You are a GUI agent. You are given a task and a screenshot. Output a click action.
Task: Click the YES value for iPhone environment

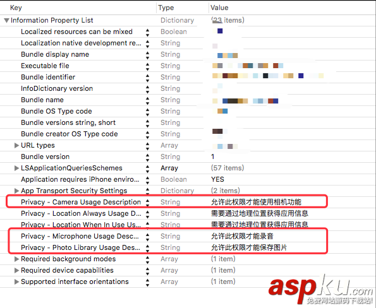tap(217, 179)
